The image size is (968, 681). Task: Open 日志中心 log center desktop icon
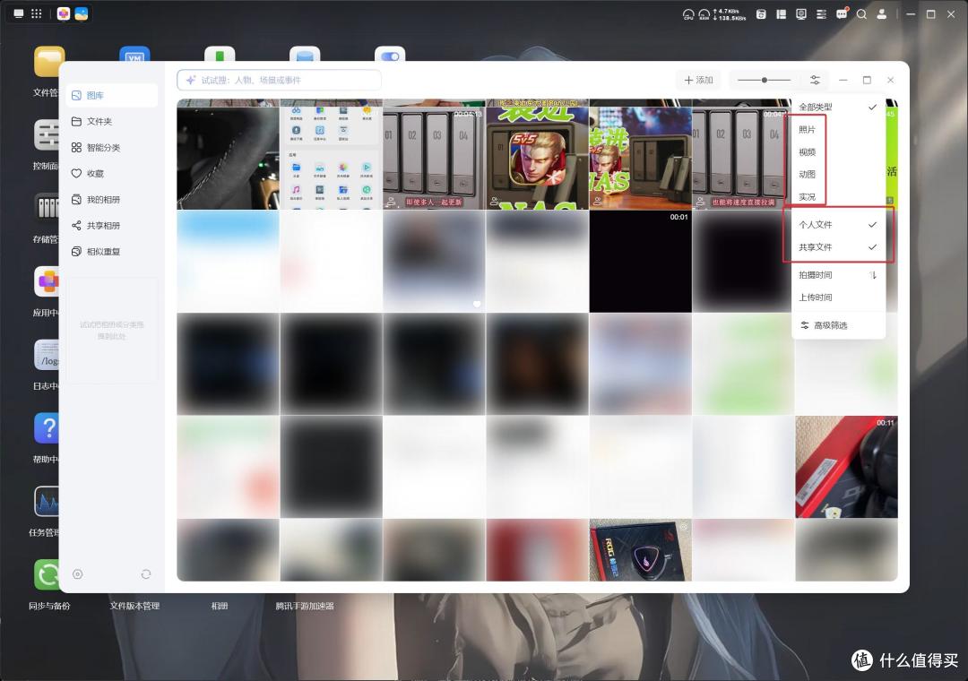click(x=47, y=355)
